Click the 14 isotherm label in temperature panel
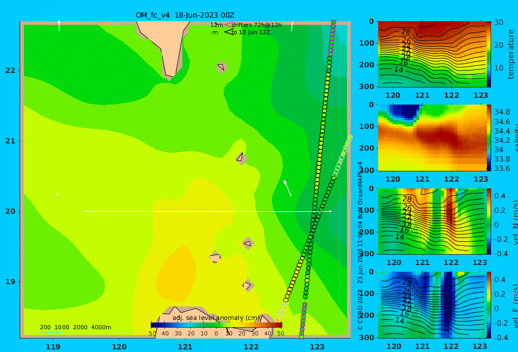This screenshot has height=352, width=518. pos(398,70)
